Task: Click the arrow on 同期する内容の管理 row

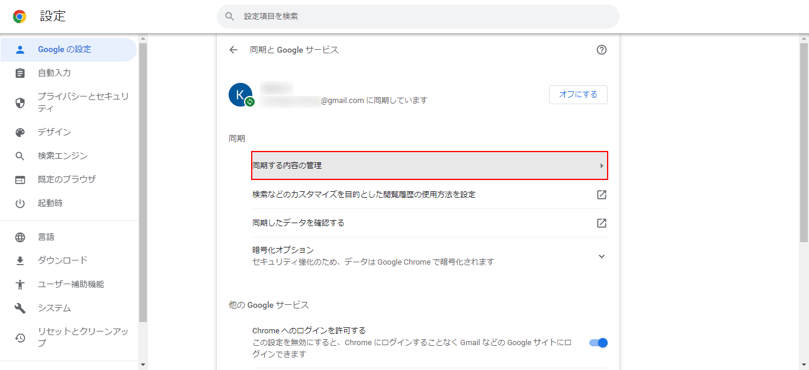Action: point(602,166)
